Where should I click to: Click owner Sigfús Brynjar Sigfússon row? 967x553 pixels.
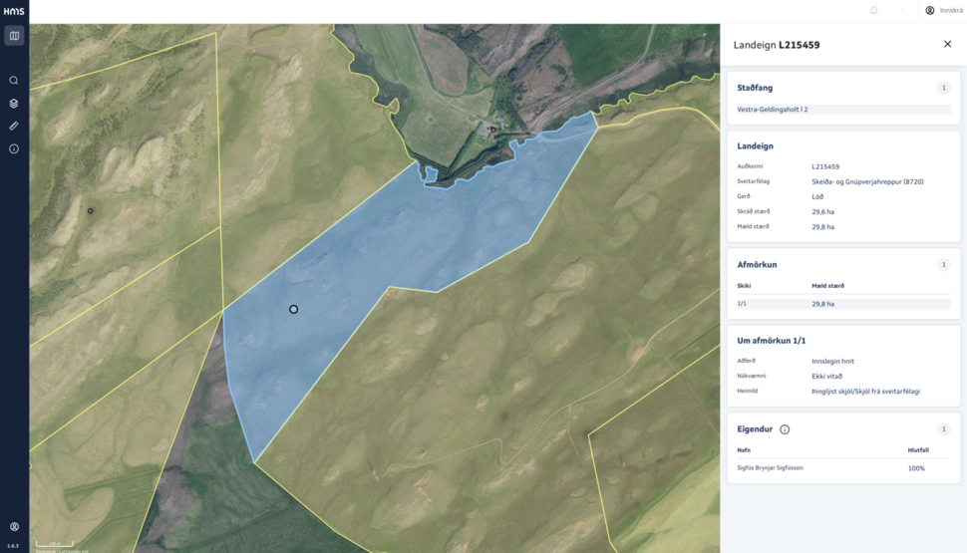(x=843, y=468)
